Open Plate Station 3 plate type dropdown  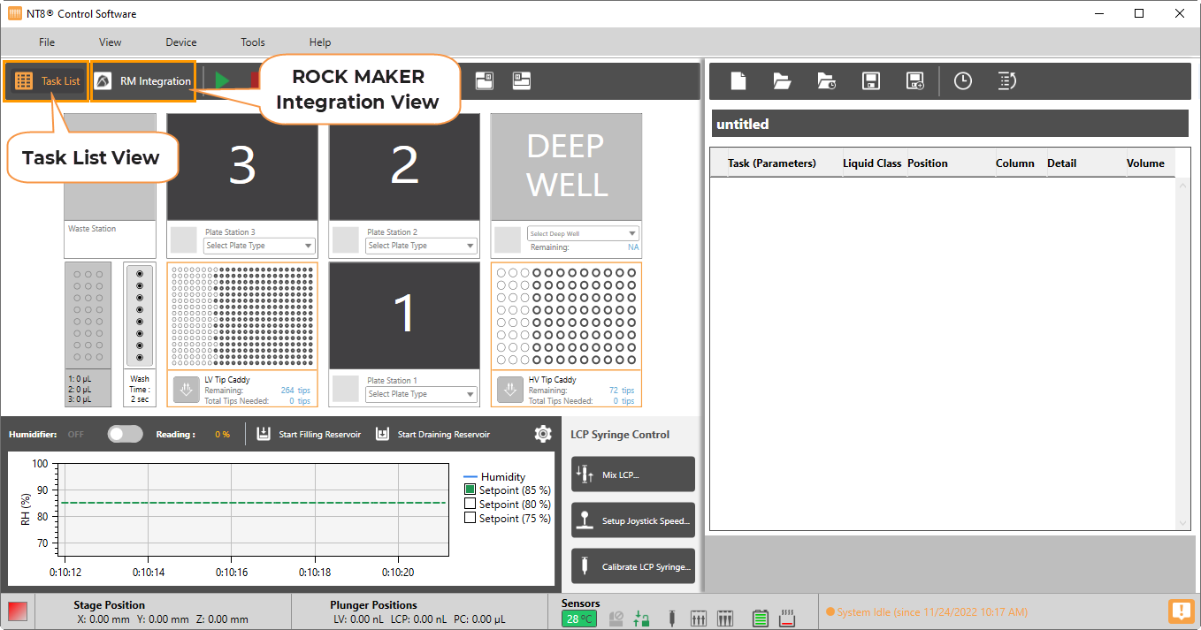(259, 246)
